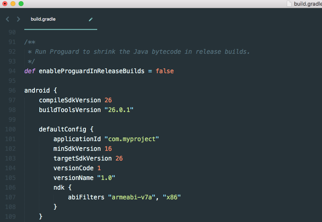Click the green fullscreen window button
322x222 pixels.
(x=21, y=4)
